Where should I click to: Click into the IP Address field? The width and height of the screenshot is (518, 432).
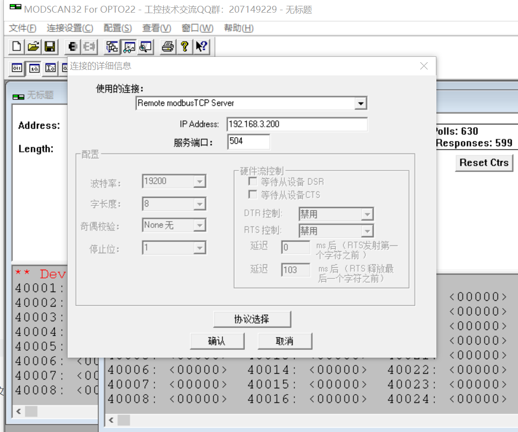click(297, 124)
